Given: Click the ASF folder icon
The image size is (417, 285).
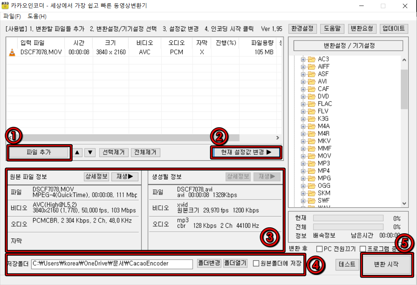Looking at the screenshot, I should (312, 74).
